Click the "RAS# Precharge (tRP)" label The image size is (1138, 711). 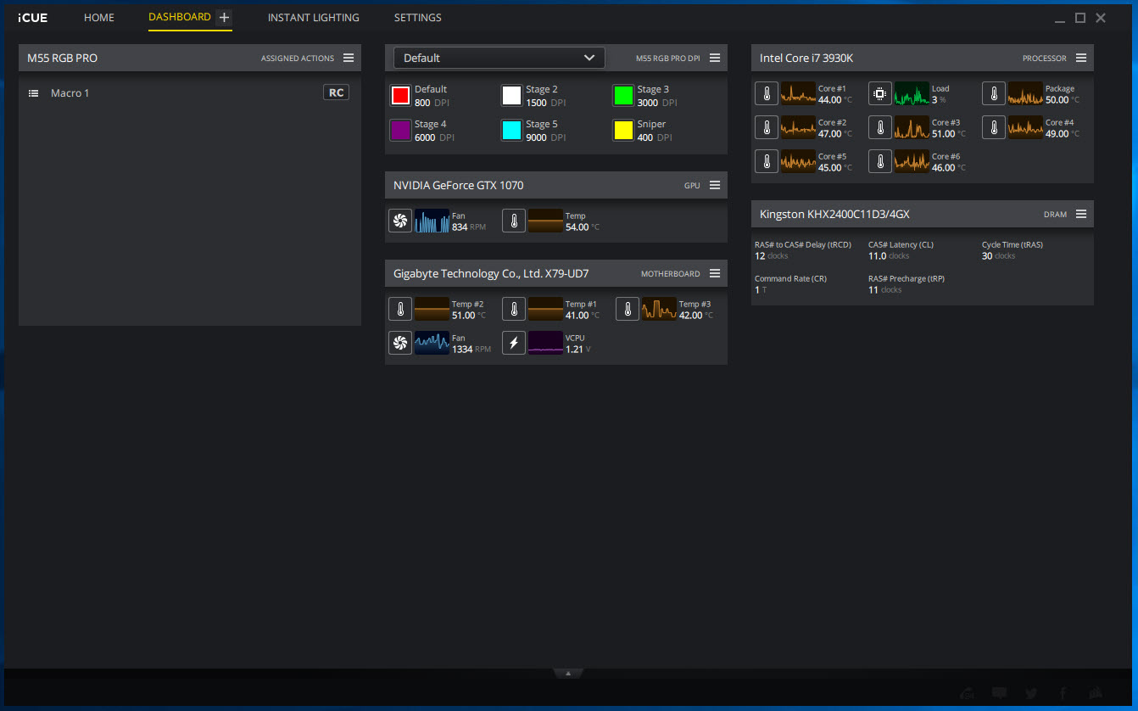pyautogui.click(x=906, y=278)
